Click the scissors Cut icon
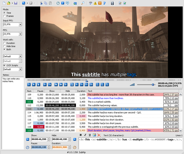 (41, 3)
